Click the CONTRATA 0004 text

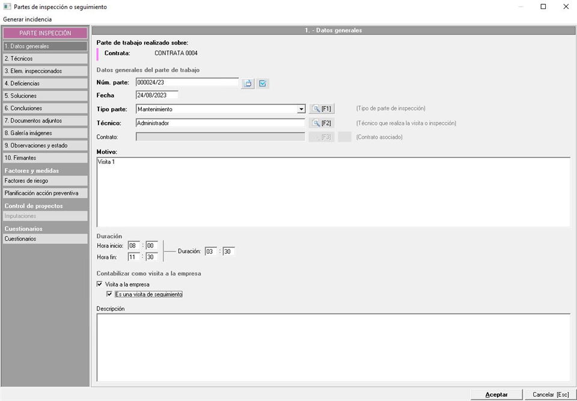pos(176,53)
